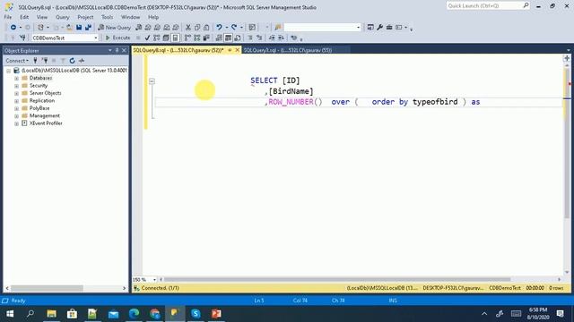This screenshot has width=574, height=322.
Task: Collapse the LocalDb server node
Action: click(8, 71)
